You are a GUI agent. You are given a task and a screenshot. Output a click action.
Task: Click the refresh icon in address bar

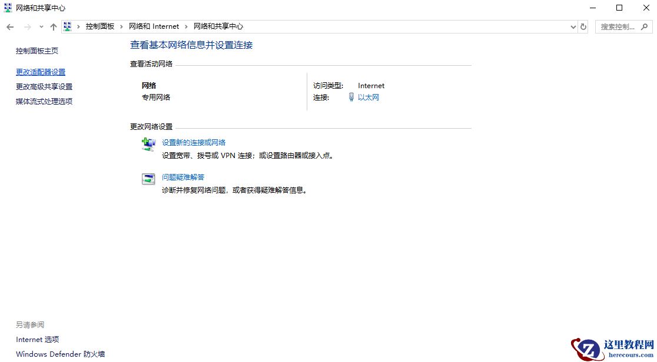(583, 26)
